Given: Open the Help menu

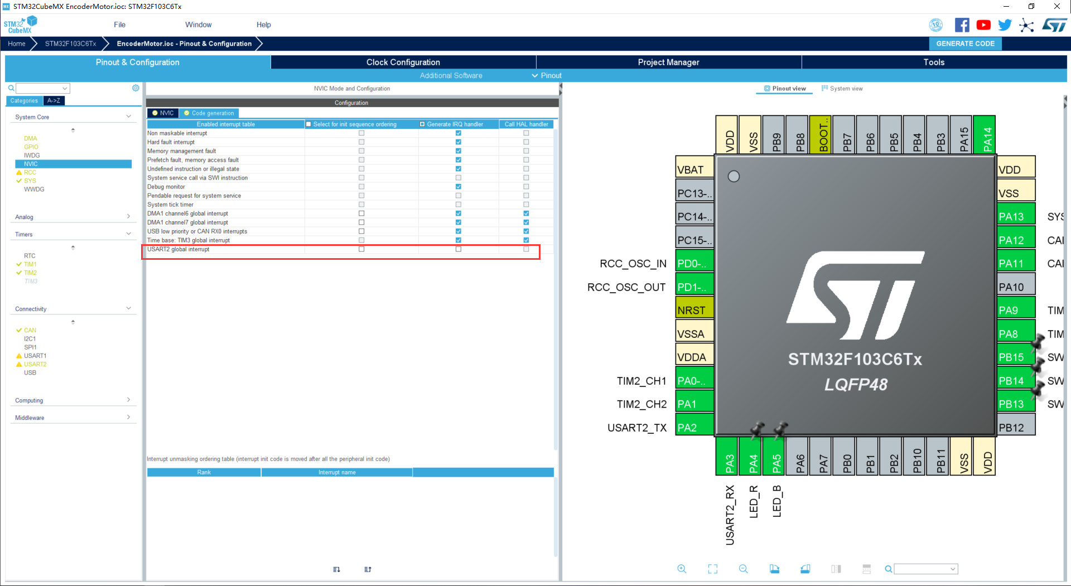Looking at the screenshot, I should point(264,25).
